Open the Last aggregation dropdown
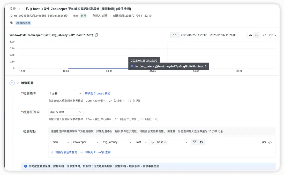This screenshot has width=284, height=175. (141, 142)
